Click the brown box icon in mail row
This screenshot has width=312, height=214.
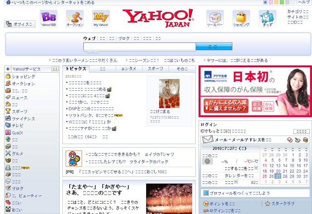[305, 140]
